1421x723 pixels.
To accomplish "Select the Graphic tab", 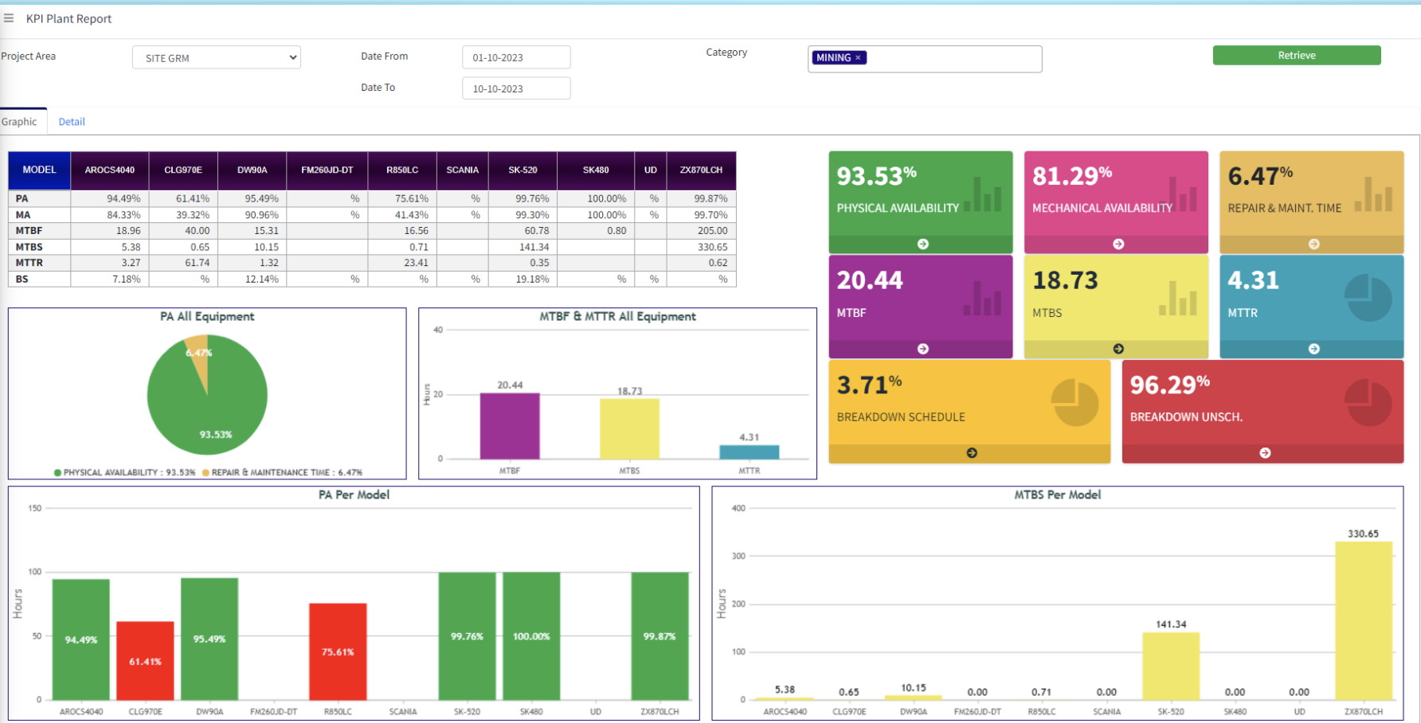I will click(x=19, y=122).
